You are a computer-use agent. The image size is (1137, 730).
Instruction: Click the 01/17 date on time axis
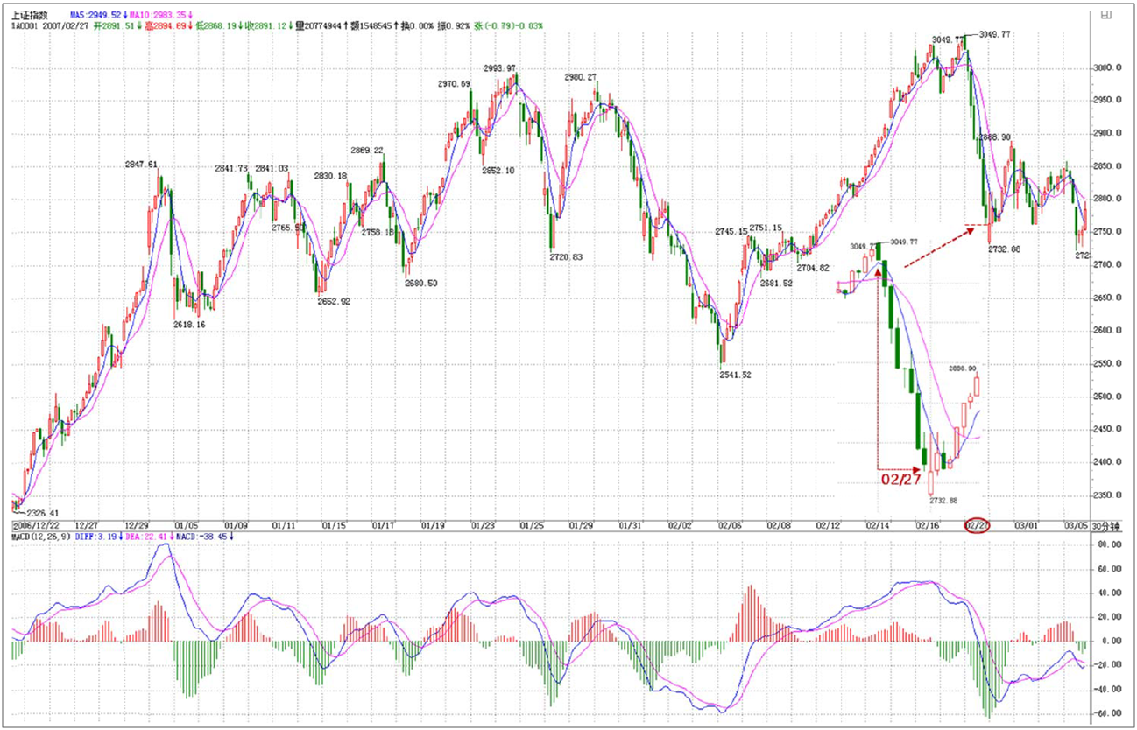[x=384, y=526]
